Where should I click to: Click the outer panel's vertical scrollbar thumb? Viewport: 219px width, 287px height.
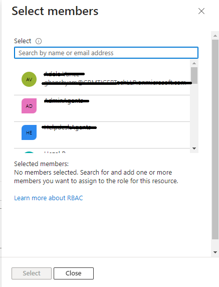(215, 139)
